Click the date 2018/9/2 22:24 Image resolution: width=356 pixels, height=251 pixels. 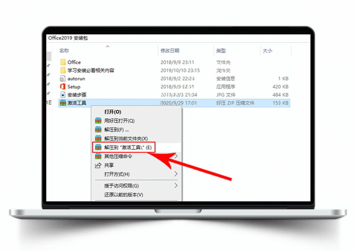tap(177, 78)
